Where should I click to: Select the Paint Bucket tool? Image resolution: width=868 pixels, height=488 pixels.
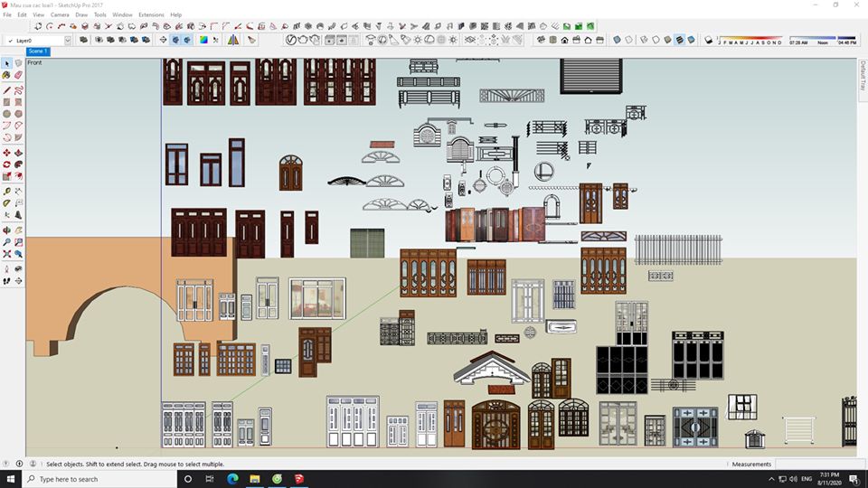(7, 76)
